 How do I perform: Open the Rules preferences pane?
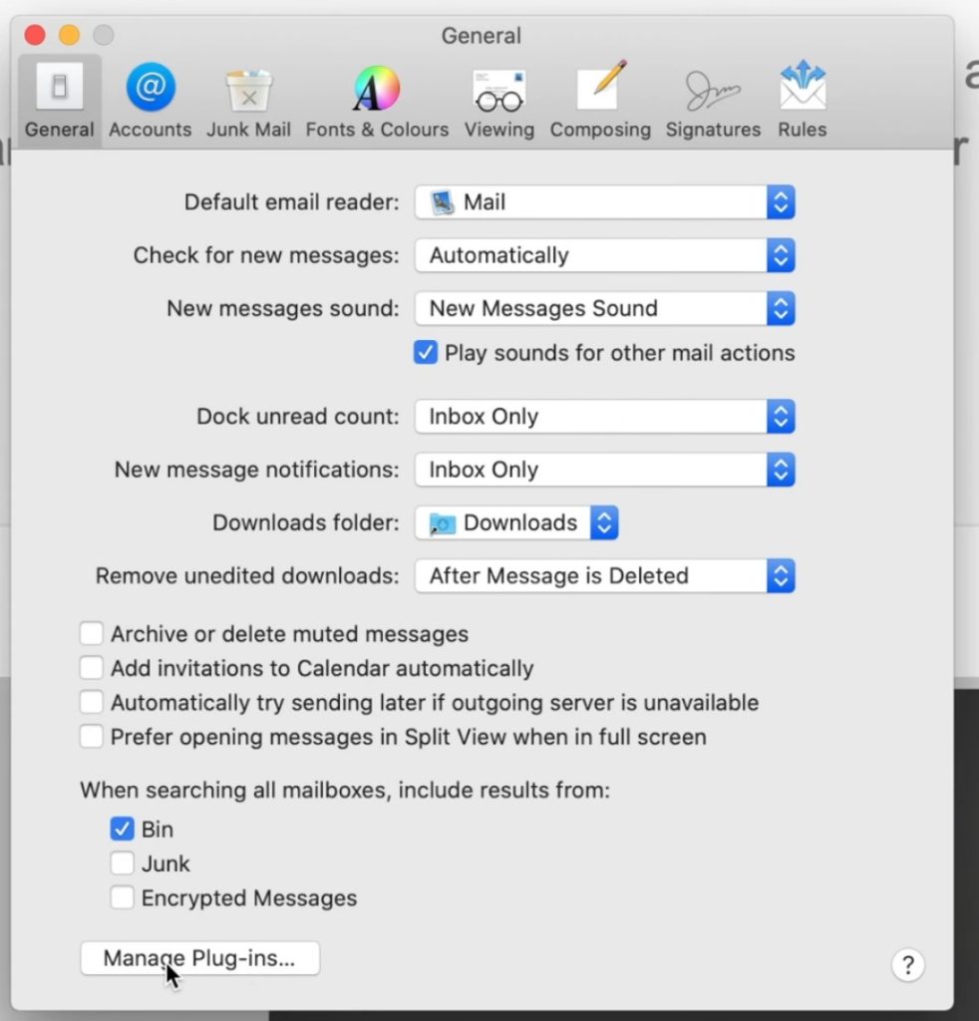[803, 101]
